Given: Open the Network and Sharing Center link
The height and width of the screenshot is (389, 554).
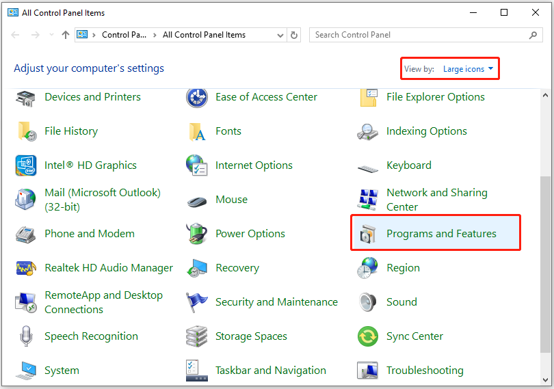Looking at the screenshot, I should point(436,200).
